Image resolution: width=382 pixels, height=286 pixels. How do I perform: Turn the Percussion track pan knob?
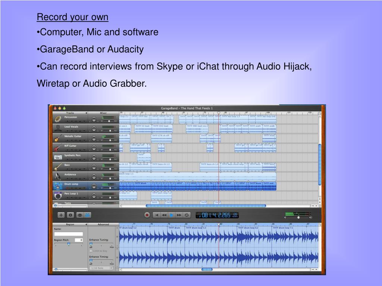pyautogui.click(x=94, y=119)
